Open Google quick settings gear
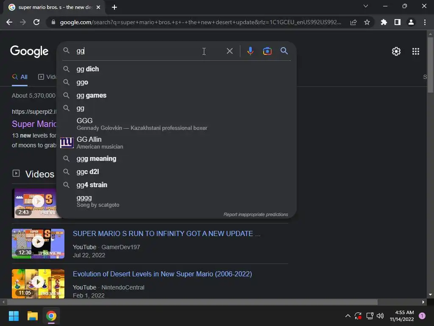Viewport: 434px width, 326px height. (396, 51)
